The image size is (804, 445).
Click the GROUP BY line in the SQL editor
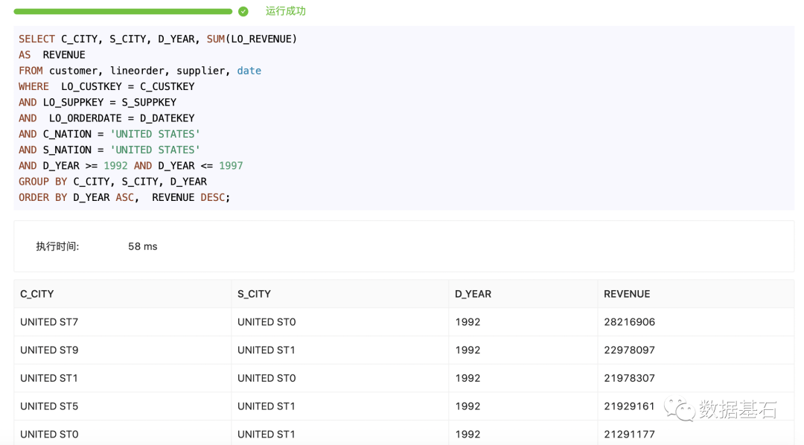113,182
